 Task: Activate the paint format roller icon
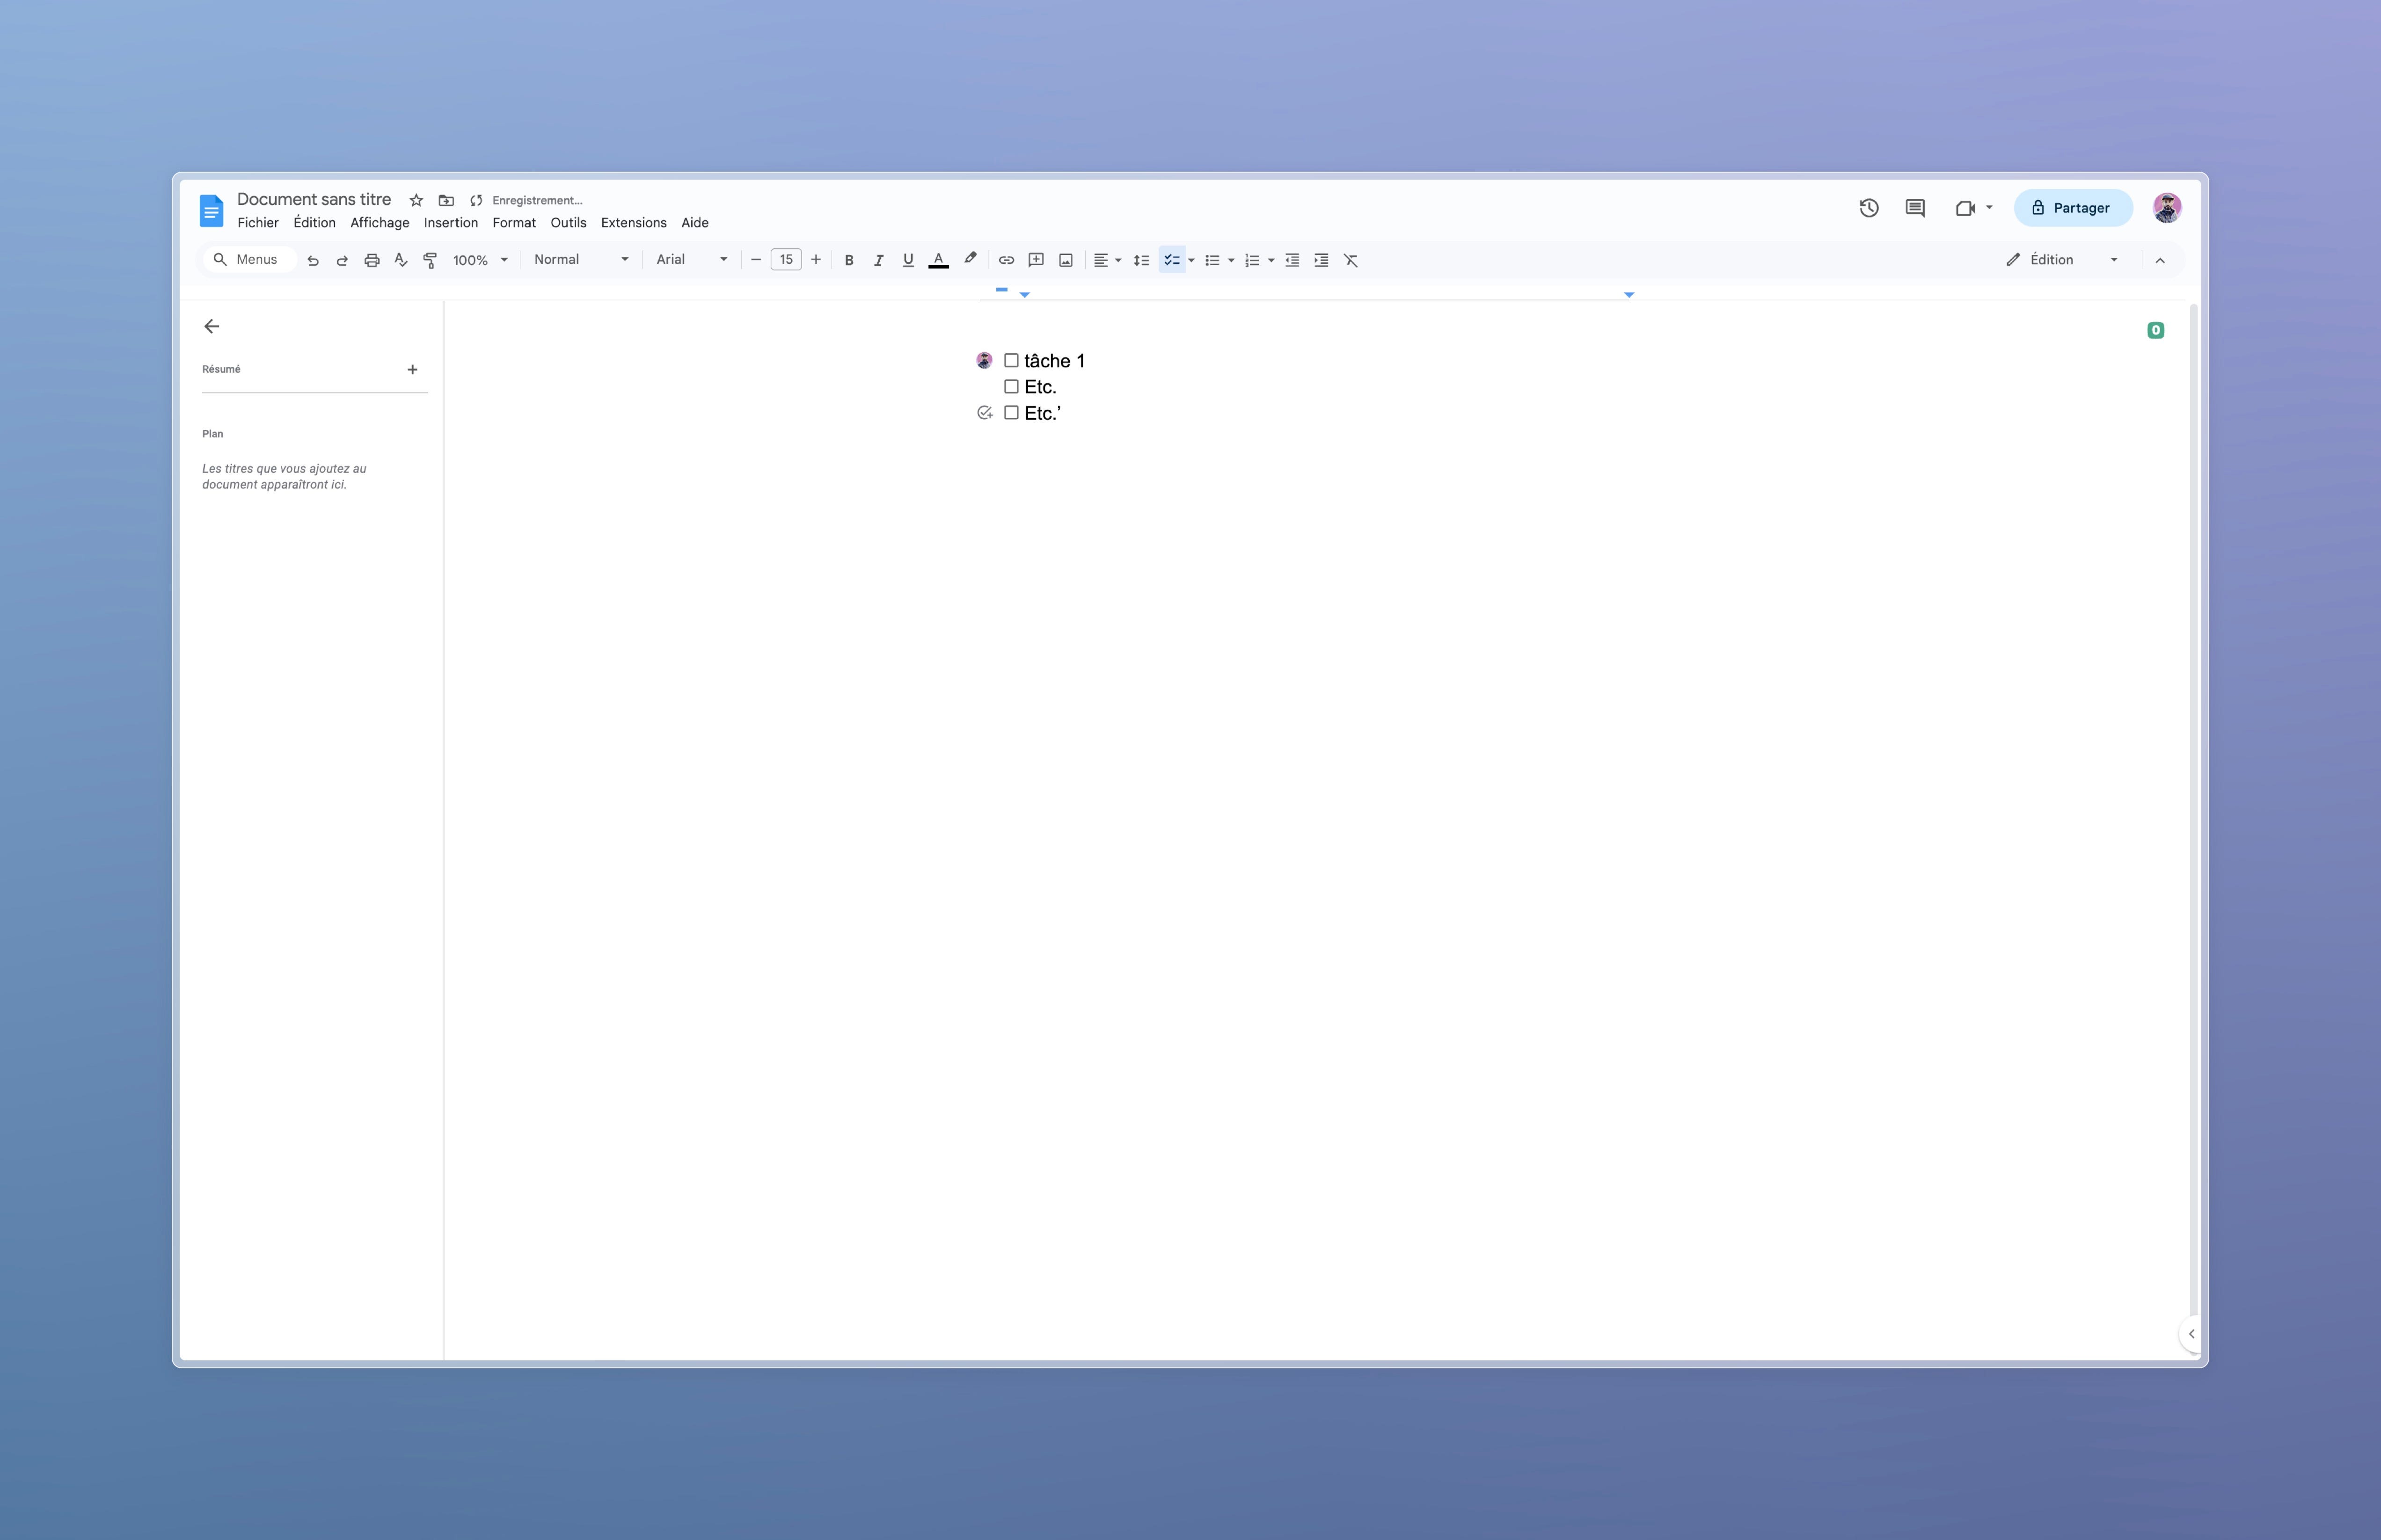430,260
